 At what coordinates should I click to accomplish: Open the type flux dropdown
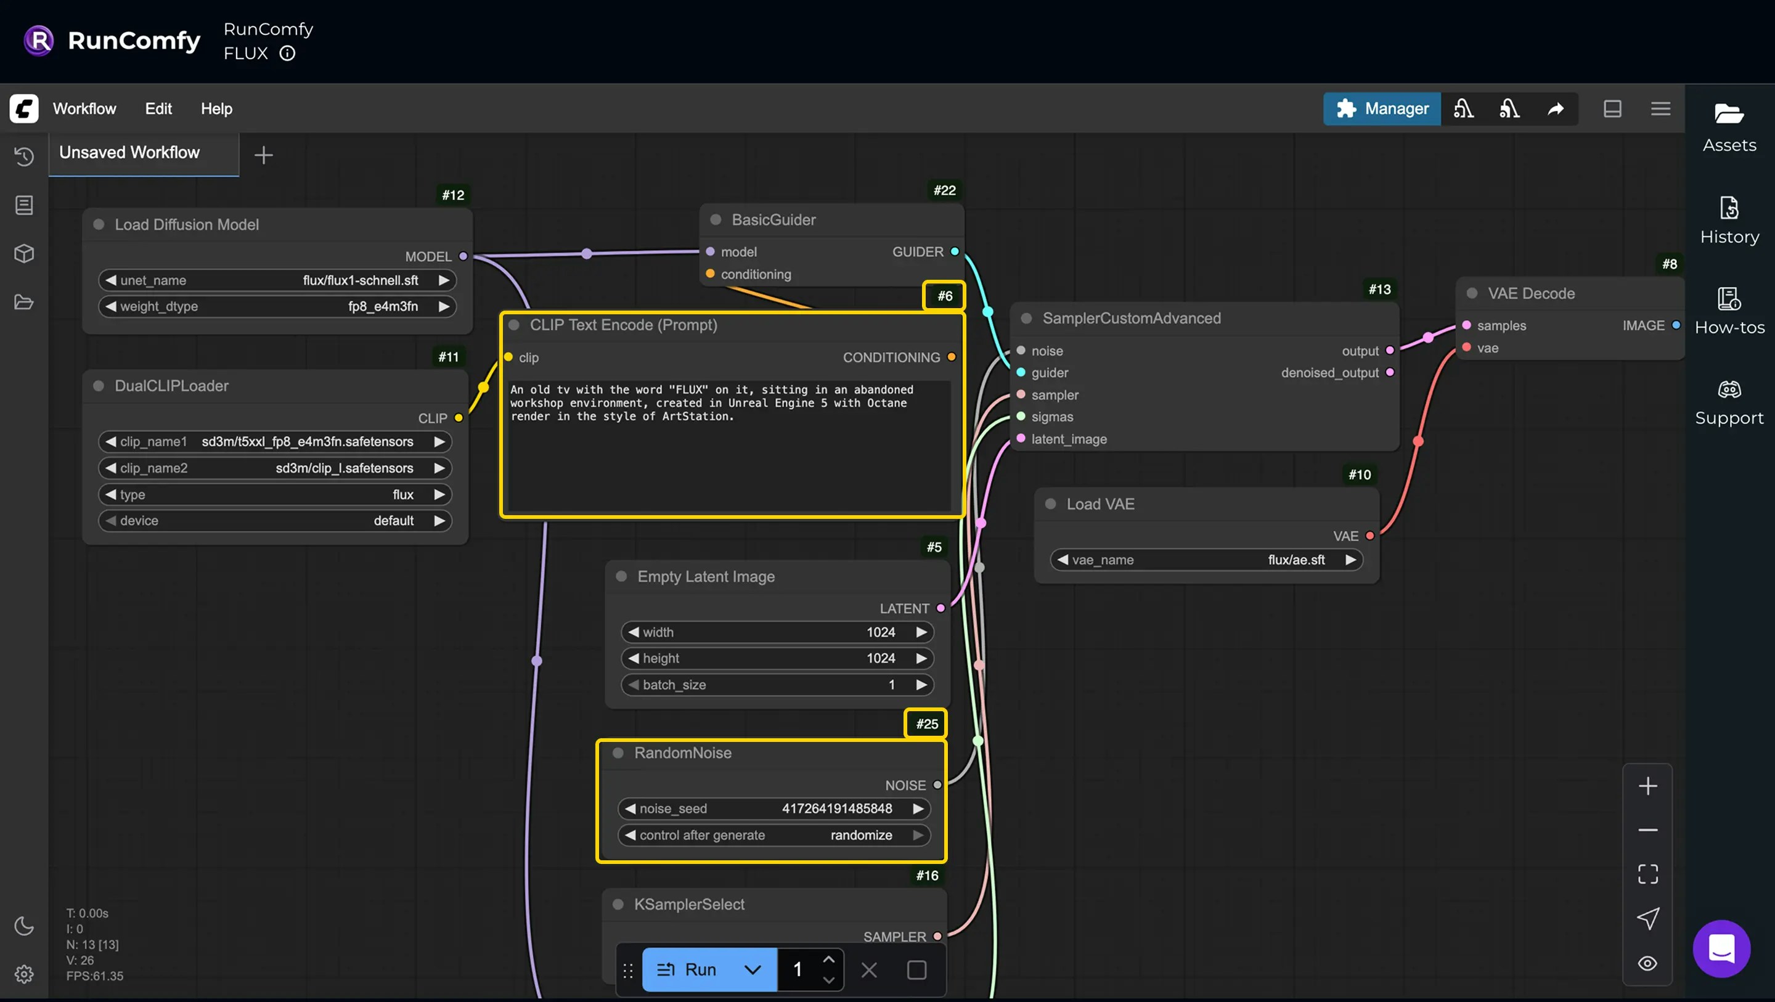tap(275, 494)
